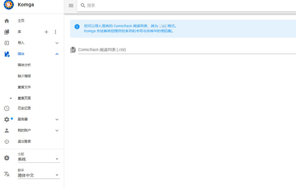Click the 导入 menu label
296x188 pixels.
coord(21,43)
